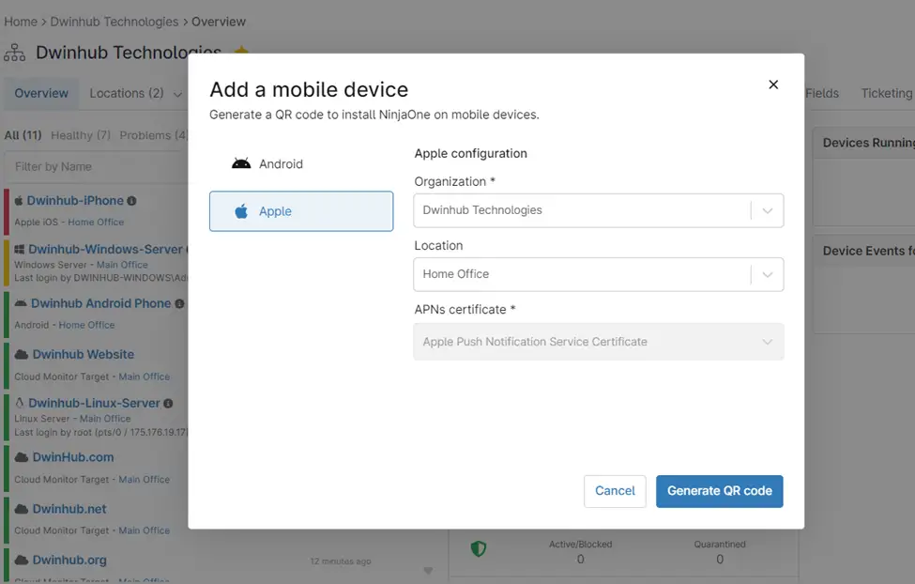Open Dwinhub-Windows-Server device
Screen dimensions: 915x584
point(106,250)
